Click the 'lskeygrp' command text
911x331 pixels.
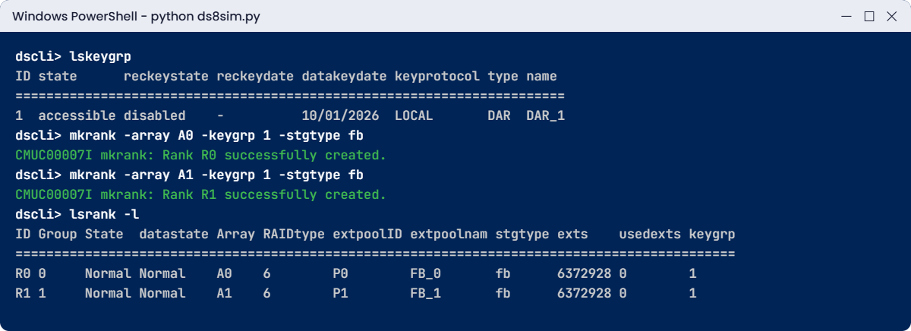click(100, 57)
